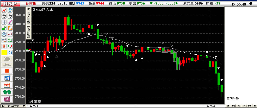Click the red up-down arrows icon
This screenshot has width=257, height=108.
(x=4, y=46)
